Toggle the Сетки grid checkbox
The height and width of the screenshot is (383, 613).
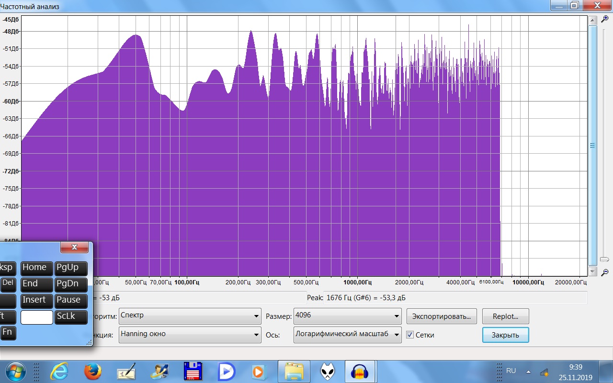409,335
